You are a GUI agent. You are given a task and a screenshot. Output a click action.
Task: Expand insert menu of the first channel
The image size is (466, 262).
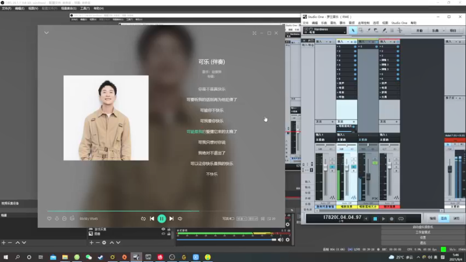point(327,41)
